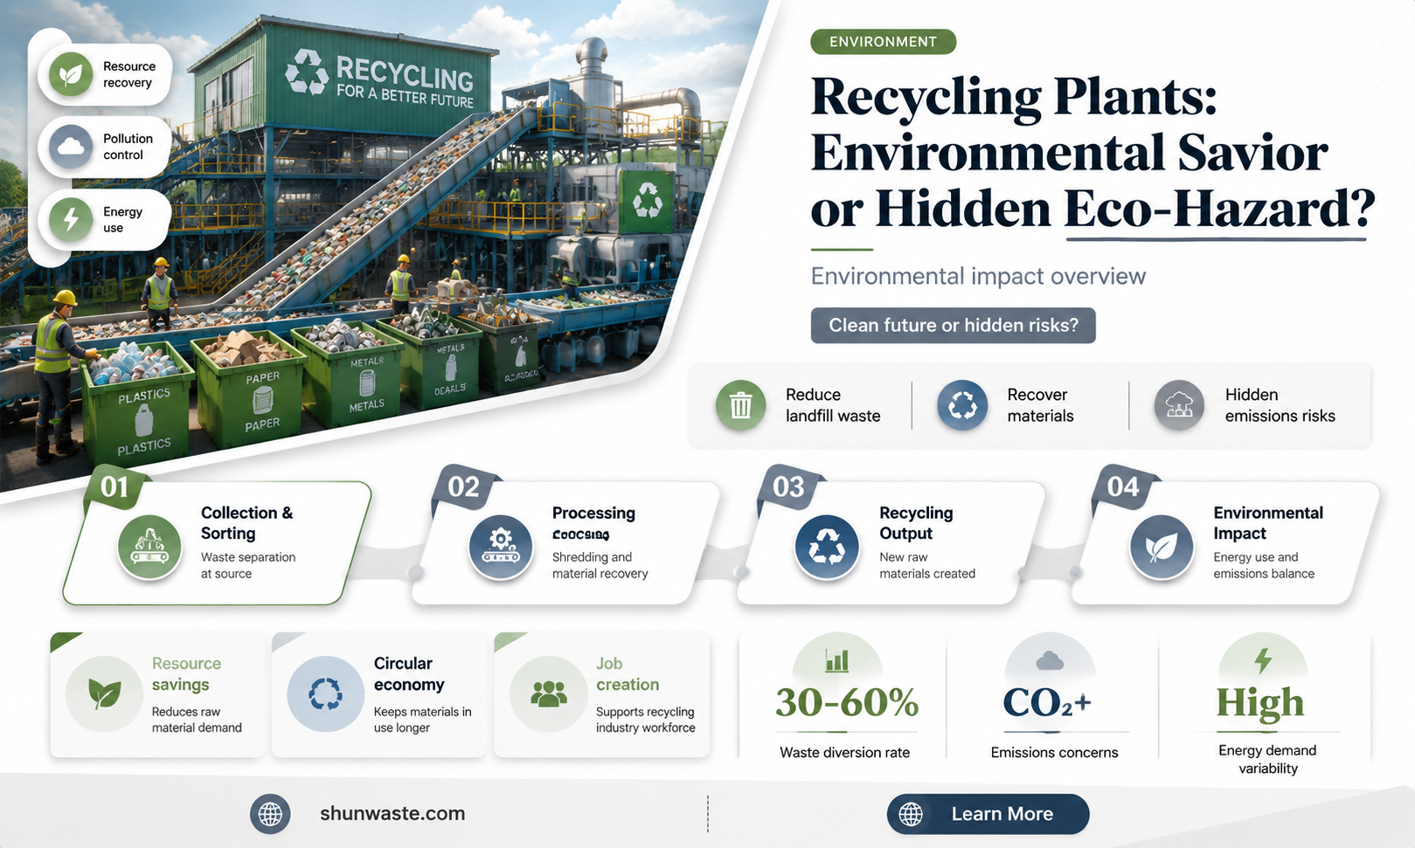Click 'New raw materials created' description

(x=926, y=565)
